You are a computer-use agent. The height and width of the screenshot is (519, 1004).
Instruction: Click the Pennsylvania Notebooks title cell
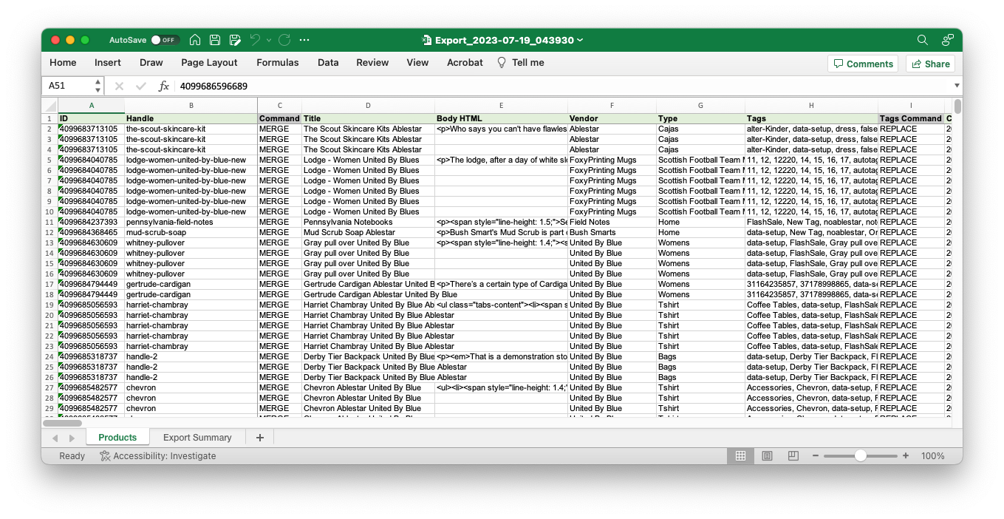click(368, 222)
